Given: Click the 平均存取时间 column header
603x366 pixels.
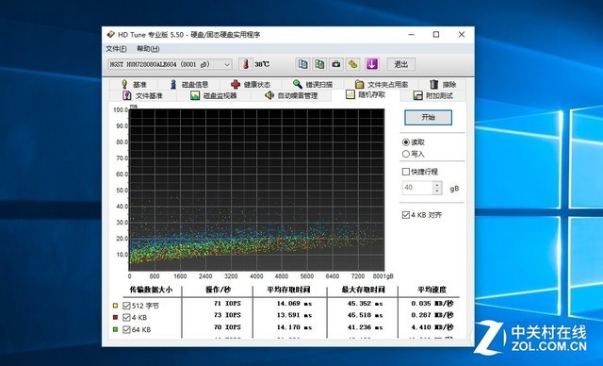Looking at the screenshot, I should [288, 290].
